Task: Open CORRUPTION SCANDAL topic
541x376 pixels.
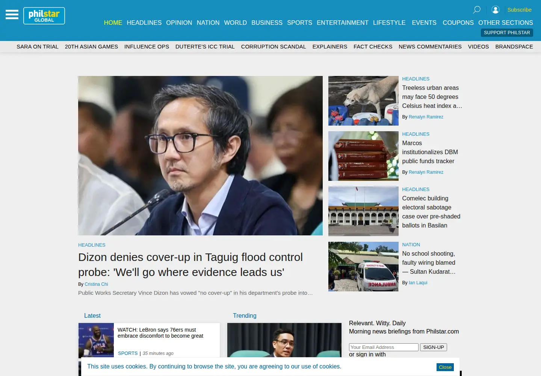Action: (274, 47)
